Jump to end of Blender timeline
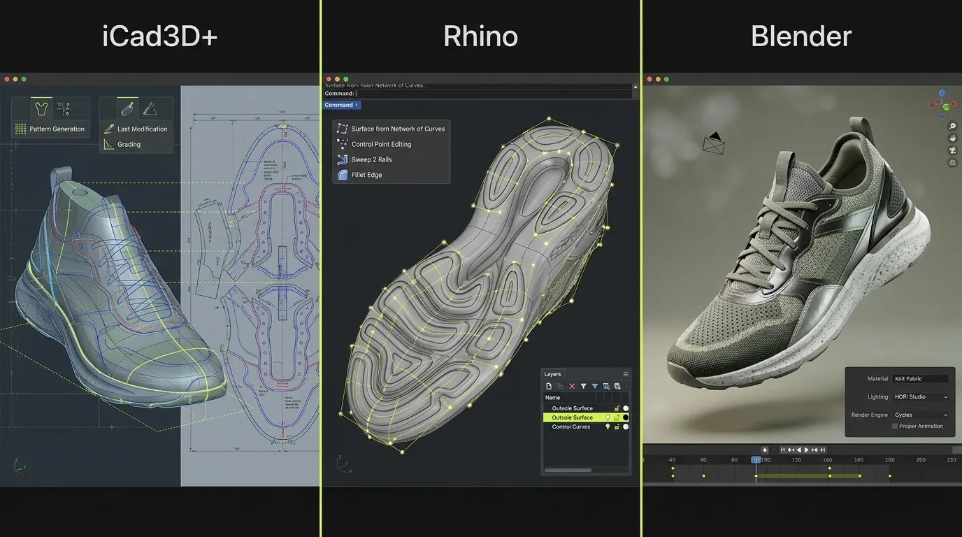The height and width of the screenshot is (537, 962). tap(823, 450)
